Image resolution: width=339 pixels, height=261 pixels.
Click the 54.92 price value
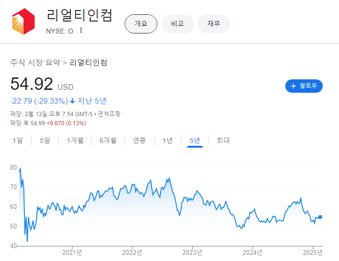tap(32, 84)
